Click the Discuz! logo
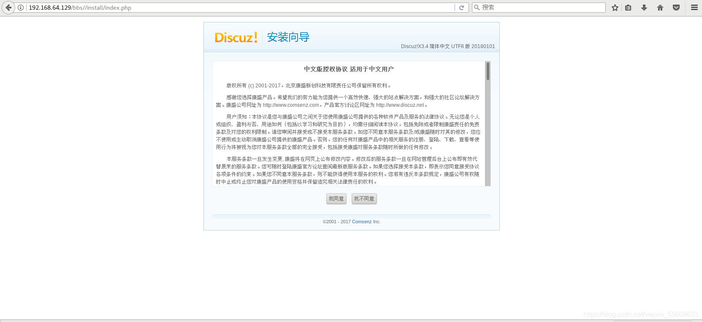The image size is (702, 322). coord(236,38)
